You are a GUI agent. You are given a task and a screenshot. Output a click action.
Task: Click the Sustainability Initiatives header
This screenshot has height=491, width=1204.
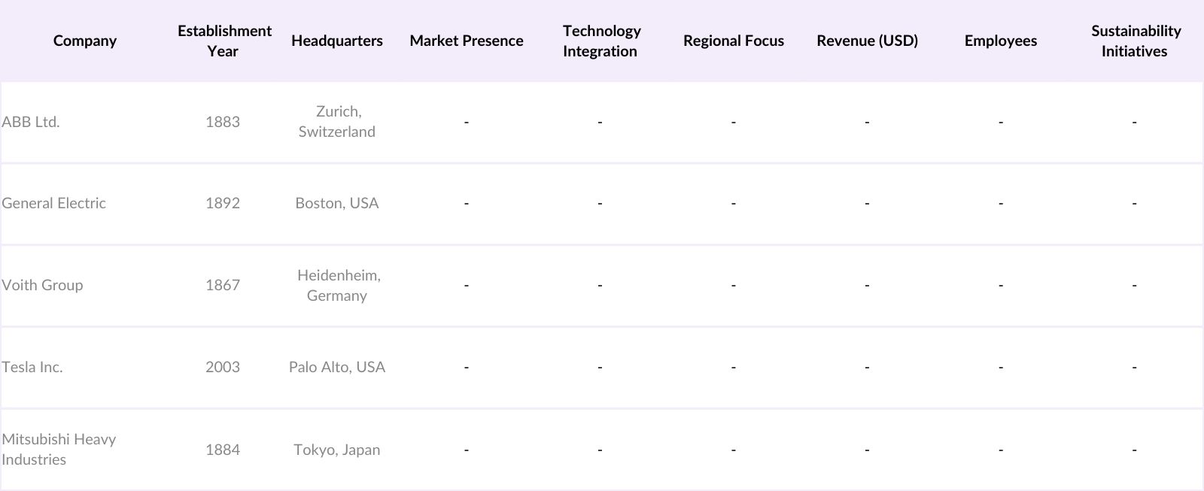[1135, 41]
